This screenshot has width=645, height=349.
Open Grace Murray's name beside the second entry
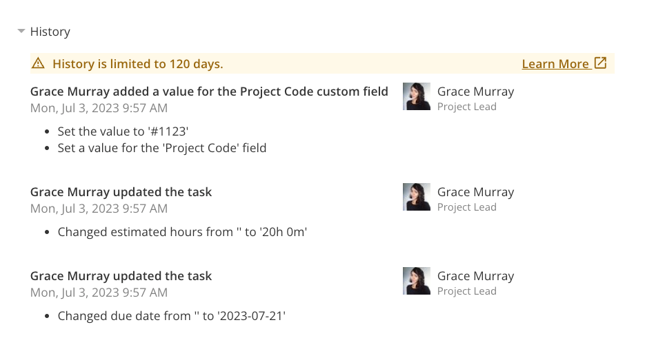475,192
